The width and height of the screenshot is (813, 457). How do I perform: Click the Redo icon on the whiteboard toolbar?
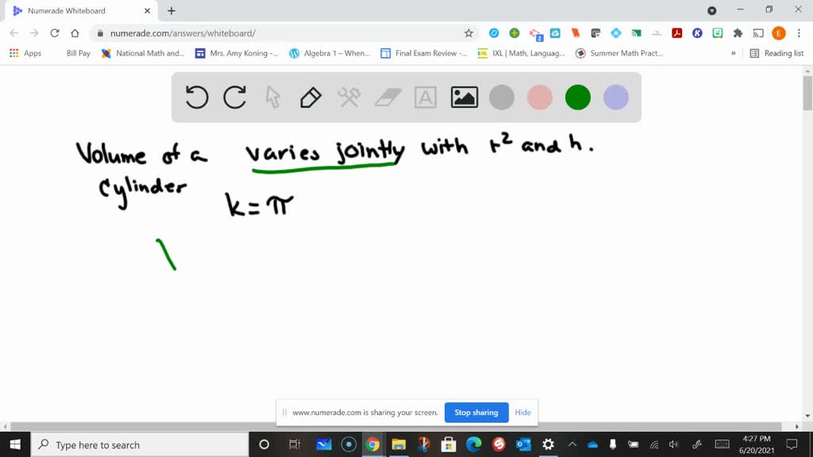(x=233, y=97)
